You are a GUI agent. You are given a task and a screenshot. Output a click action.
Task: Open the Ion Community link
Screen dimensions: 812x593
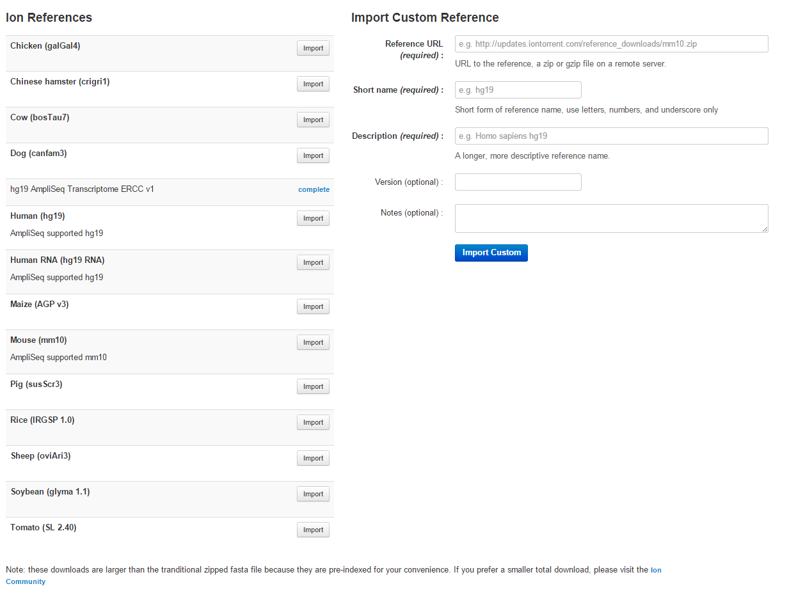pos(656,569)
